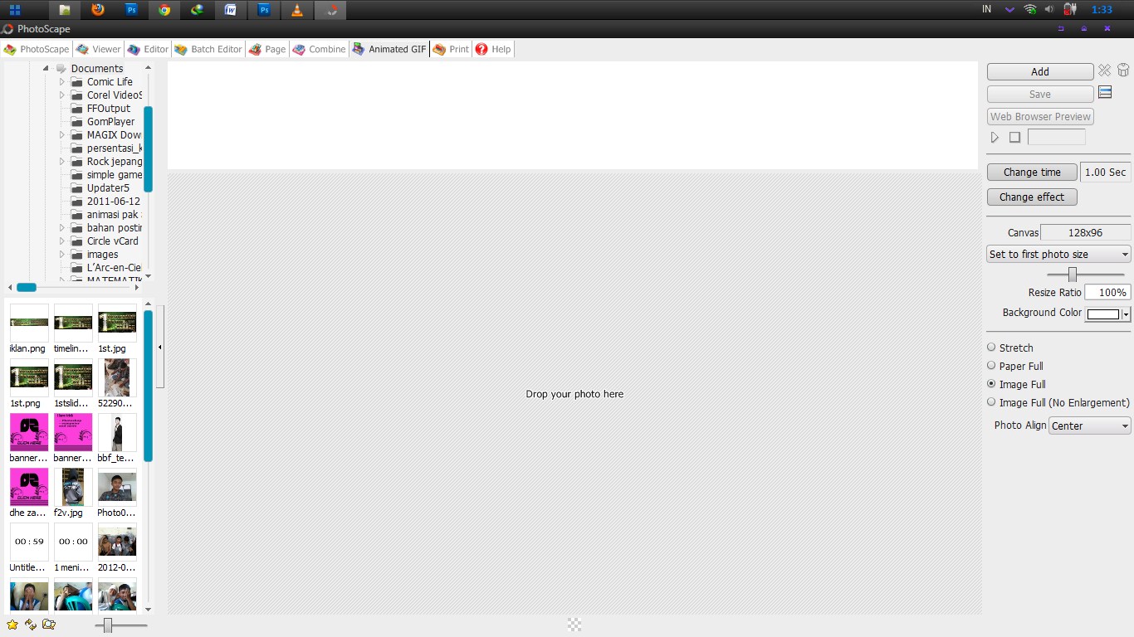Click the Change time button
Viewport: 1134px width, 637px height.
coord(1032,172)
